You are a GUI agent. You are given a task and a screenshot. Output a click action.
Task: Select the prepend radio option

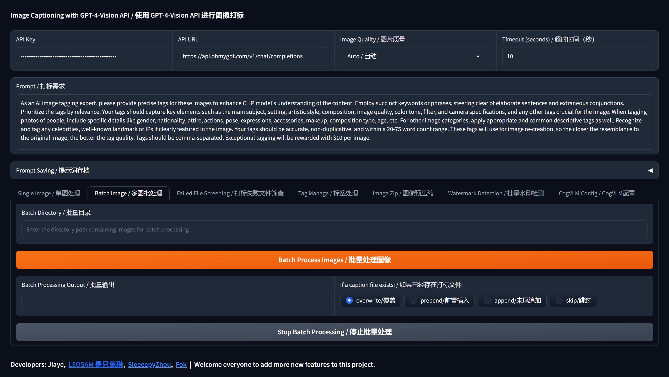click(x=413, y=300)
